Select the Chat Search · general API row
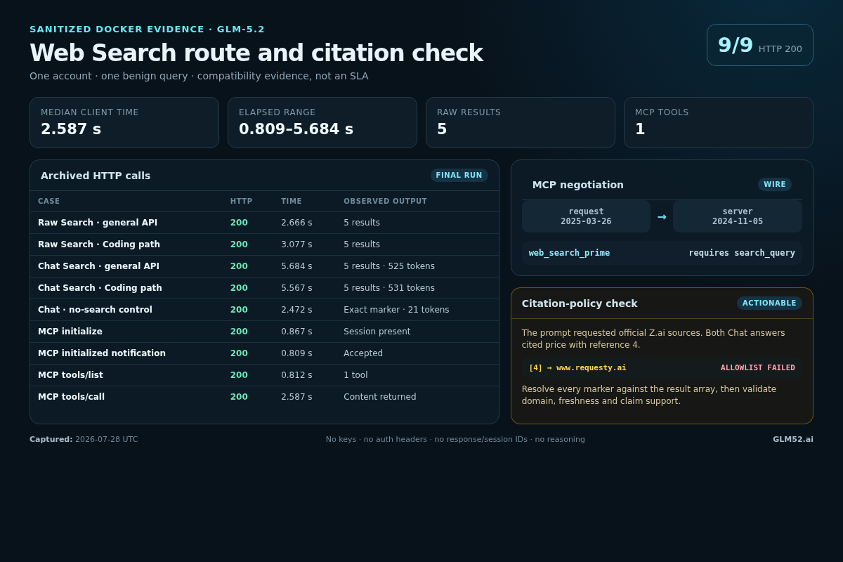The width and height of the screenshot is (843, 562). (264, 266)
